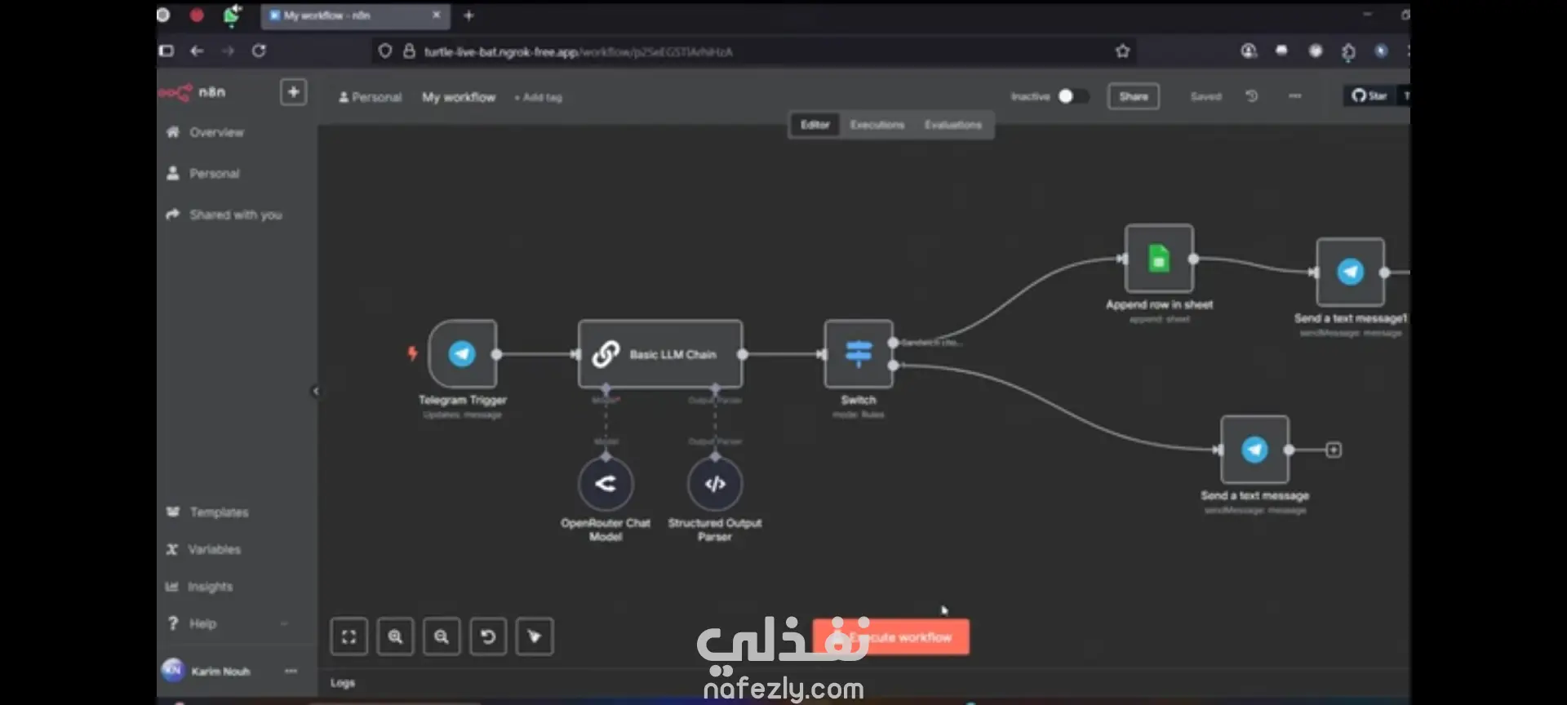Click Personal breadcrumb link
The image size is (1567, 705).
pos(371,97)
